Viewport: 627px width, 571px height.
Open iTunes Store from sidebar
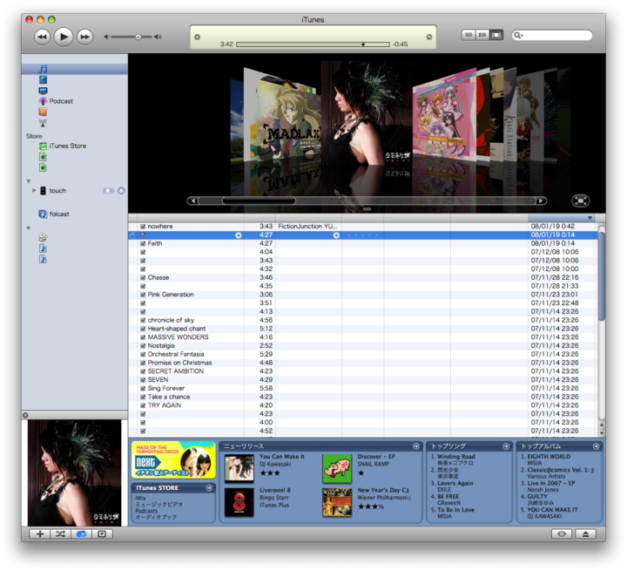coord(63,146)
